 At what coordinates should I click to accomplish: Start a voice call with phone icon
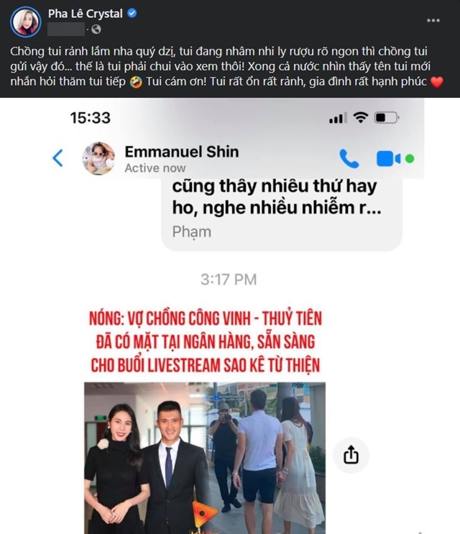(349, 159)
